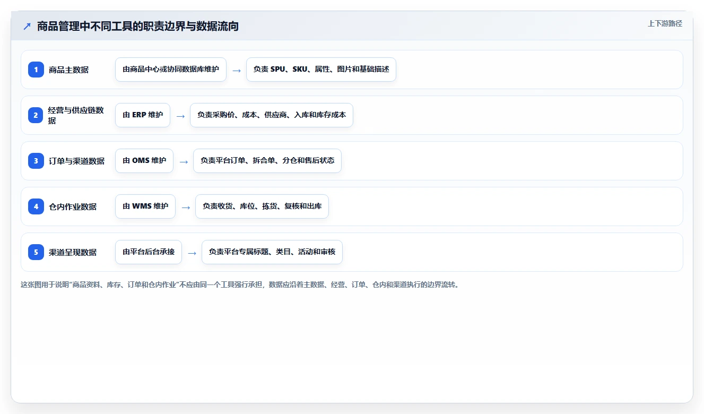Click the 负责收货、库位、拣货、复核和出库 chip
The height and width of the screenshot is (414, 704).
262,206
